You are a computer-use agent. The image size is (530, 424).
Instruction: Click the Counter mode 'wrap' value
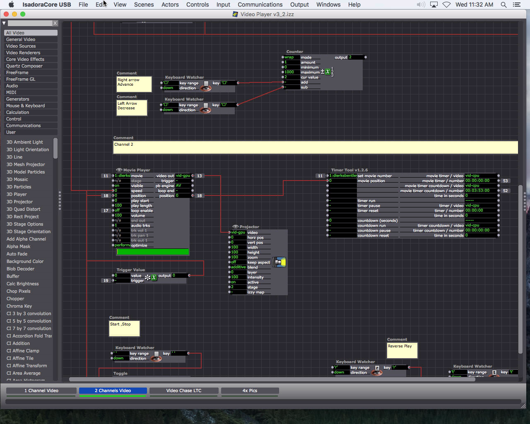click(291, 57)
